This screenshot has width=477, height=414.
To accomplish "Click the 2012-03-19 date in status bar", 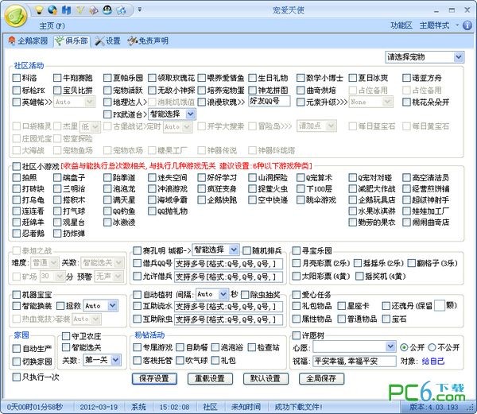I will coord(99,407).
